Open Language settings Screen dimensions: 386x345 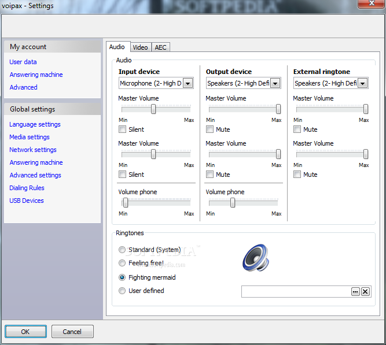coord(35,124)
